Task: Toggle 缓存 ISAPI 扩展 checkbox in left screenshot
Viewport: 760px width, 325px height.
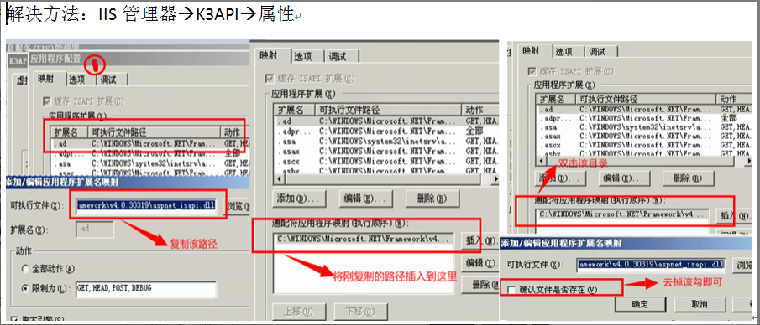Action: [47, 101]
